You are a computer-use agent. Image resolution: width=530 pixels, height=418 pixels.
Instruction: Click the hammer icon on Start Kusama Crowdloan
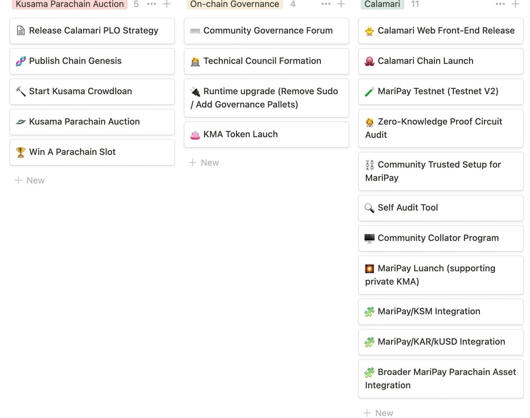pyautogui.click(x=21, y=91)
